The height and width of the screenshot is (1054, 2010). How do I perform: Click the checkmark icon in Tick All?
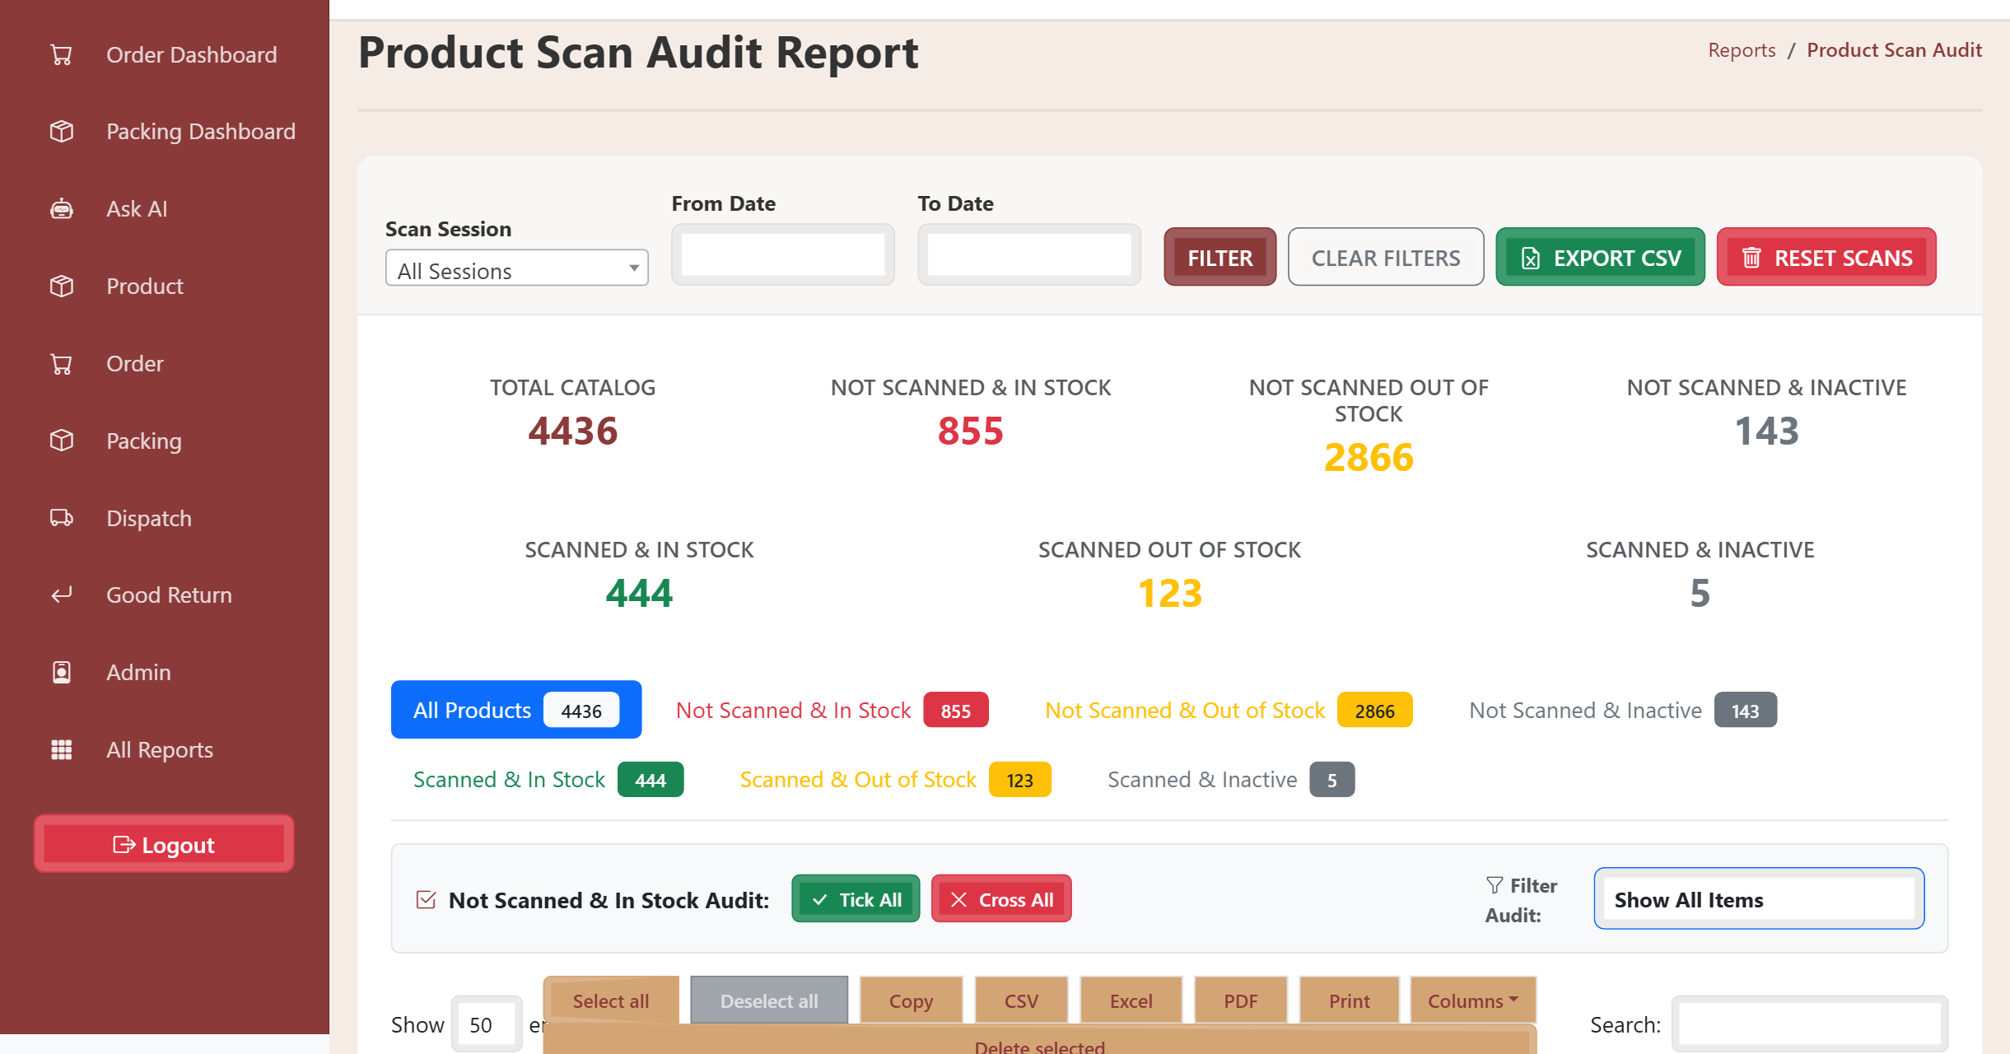[819, 900]
